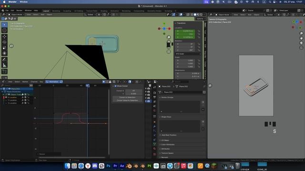This screenshot has height=171, width=305.
Task: Open the Options dropdown in left viewport
Action: tap(201, 19)
